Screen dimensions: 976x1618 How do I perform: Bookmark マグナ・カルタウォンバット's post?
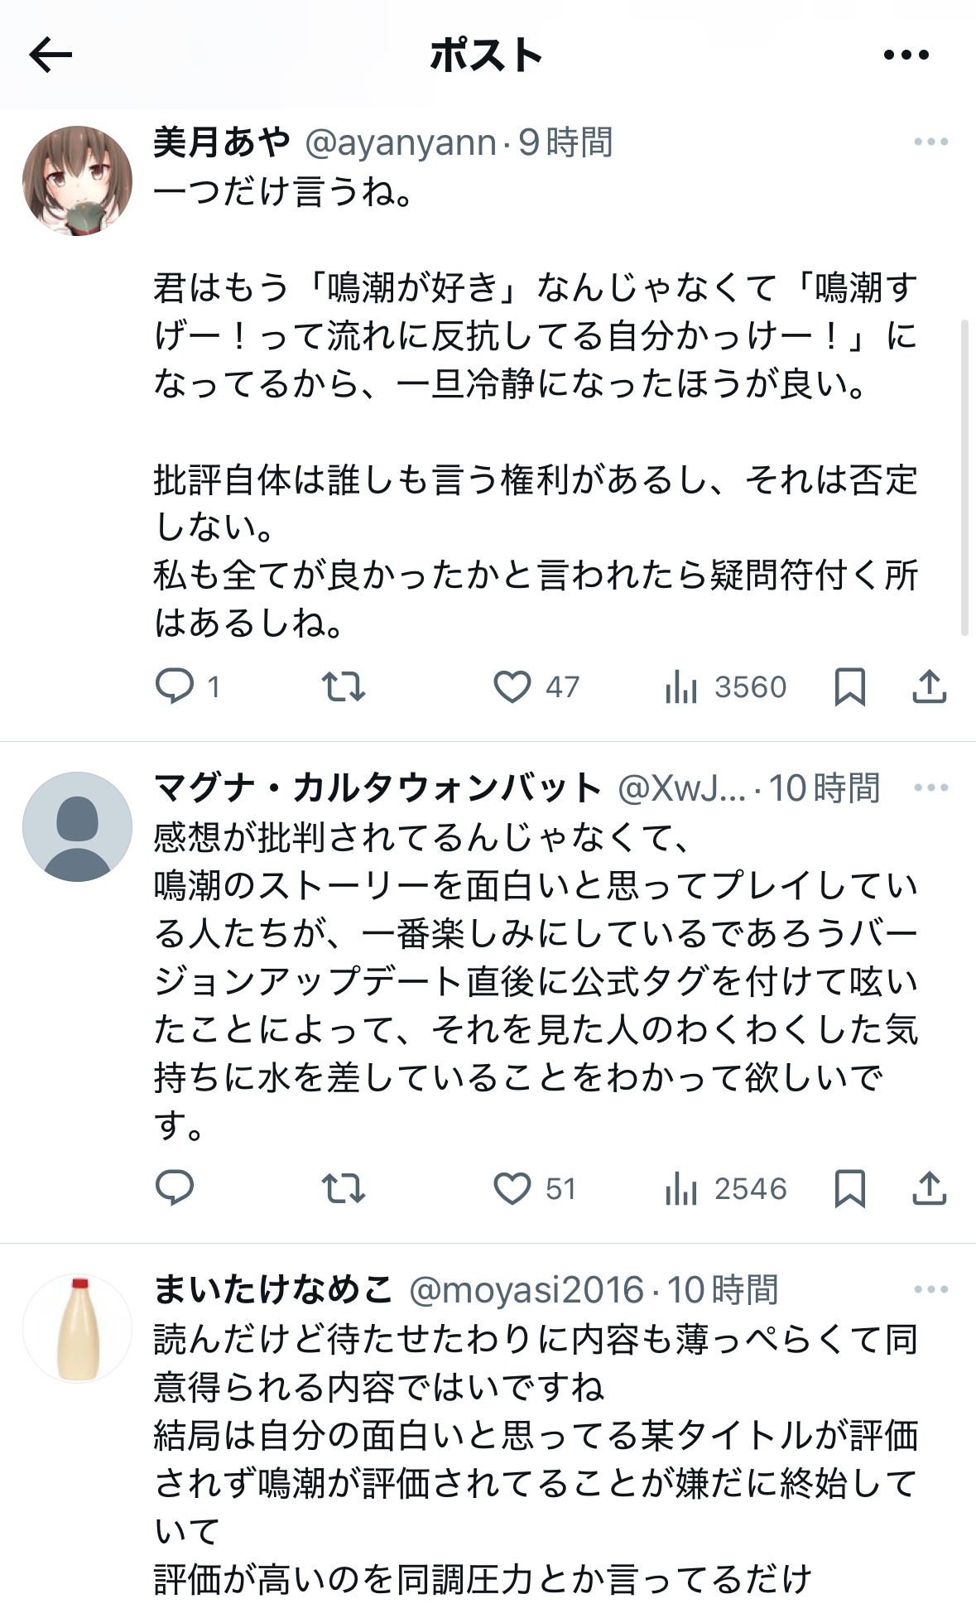click(x=849, y=1188)
